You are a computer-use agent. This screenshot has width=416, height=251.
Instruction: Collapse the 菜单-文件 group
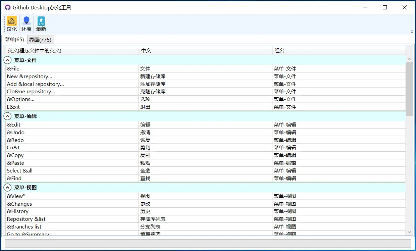click(7, 60)
